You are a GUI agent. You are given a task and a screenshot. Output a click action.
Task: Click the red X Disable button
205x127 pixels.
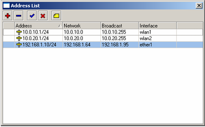43,16
